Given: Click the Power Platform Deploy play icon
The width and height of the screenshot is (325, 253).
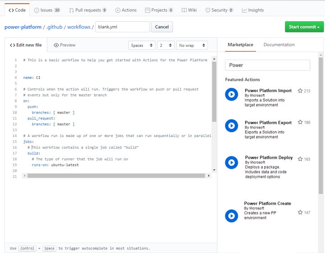Looking at the screenshot, I should coord(232,162).
